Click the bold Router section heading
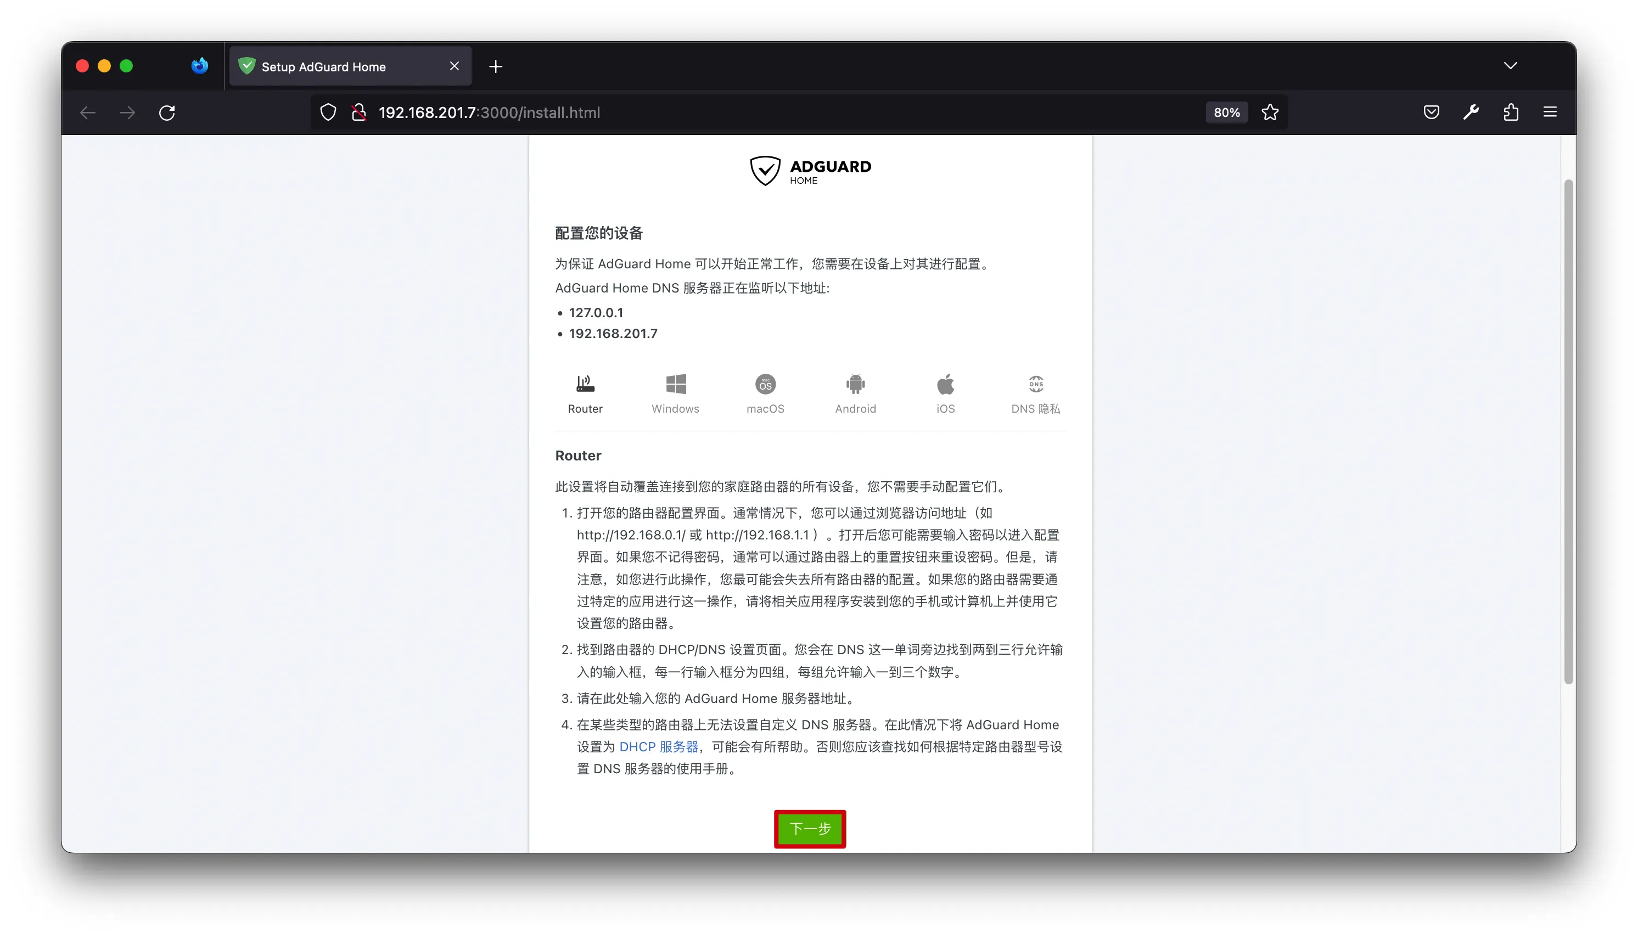Viewport: 1638px width, 934px height. (x=578, y=455)
